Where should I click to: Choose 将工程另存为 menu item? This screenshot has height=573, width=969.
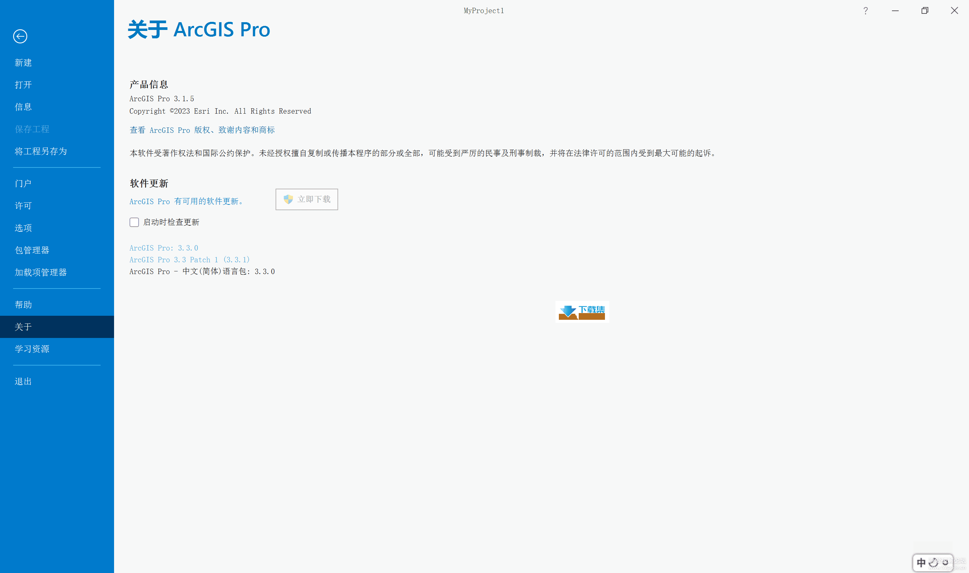pyautogui.click(x=57, y=151)
